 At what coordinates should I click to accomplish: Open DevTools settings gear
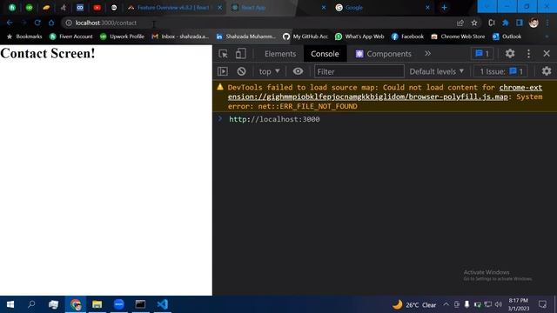click(x=510, y=54)
